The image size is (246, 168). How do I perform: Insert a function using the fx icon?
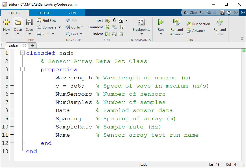[x=114, y=20]
